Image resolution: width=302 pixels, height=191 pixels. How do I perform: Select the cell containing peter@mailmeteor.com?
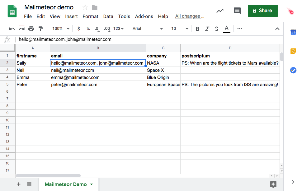(x=98, y=84)
